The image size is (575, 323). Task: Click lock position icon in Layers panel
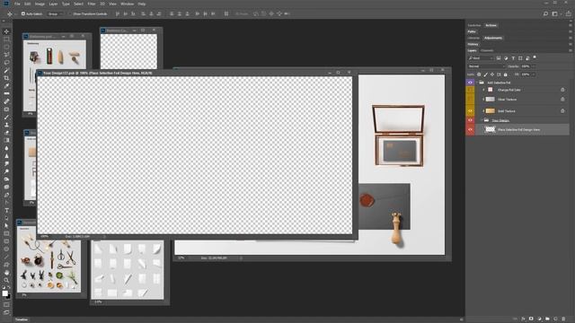tap(492, 74)
